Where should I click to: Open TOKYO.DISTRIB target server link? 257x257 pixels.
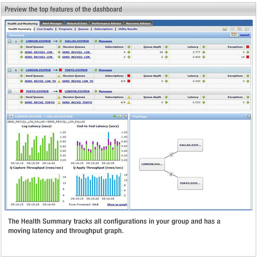[76, 70]
